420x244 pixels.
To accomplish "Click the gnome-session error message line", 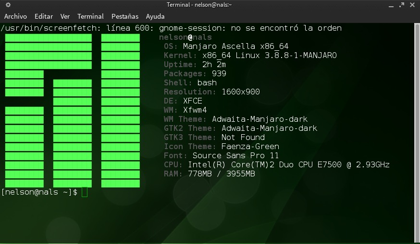I will pyautogui.click(x=171, y=28).
